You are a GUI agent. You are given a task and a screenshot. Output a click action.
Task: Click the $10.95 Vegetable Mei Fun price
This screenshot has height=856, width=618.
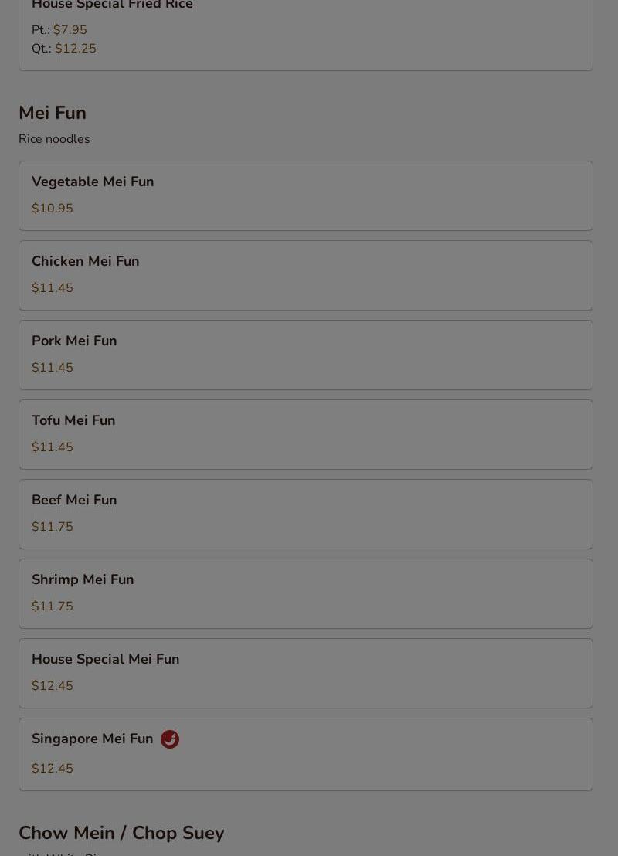click(x=53, y=208)
